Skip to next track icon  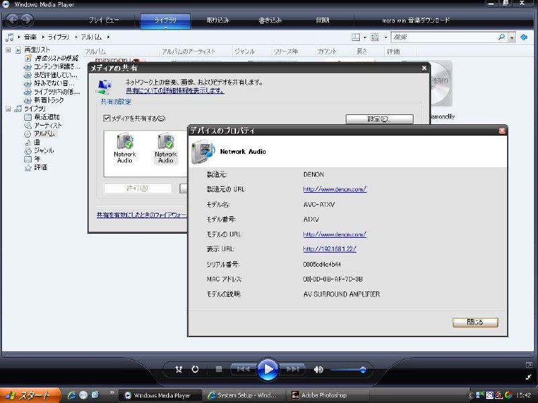point(293,369)
